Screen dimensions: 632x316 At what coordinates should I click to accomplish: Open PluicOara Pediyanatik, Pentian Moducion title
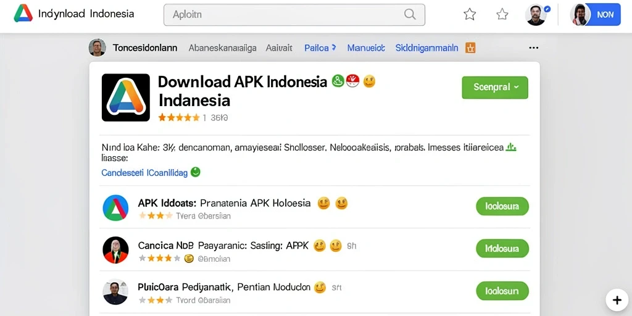click(224, 287)
